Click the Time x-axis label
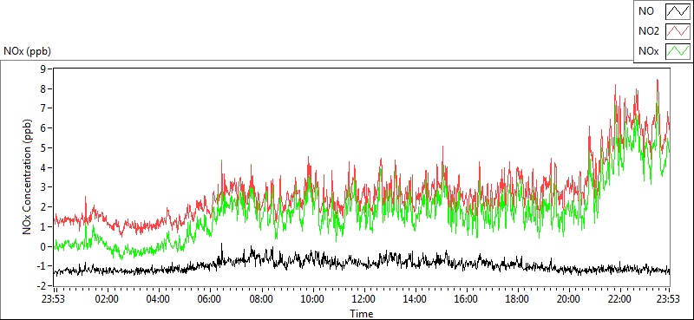The image size is (694, 320). coord(362,314)
